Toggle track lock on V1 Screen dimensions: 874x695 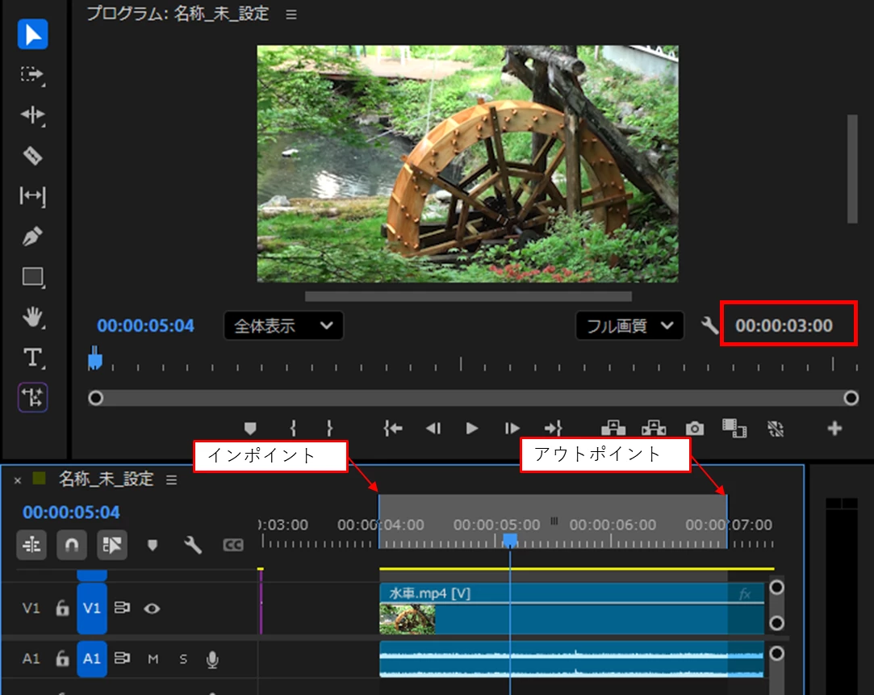click(x=62, y=608)
